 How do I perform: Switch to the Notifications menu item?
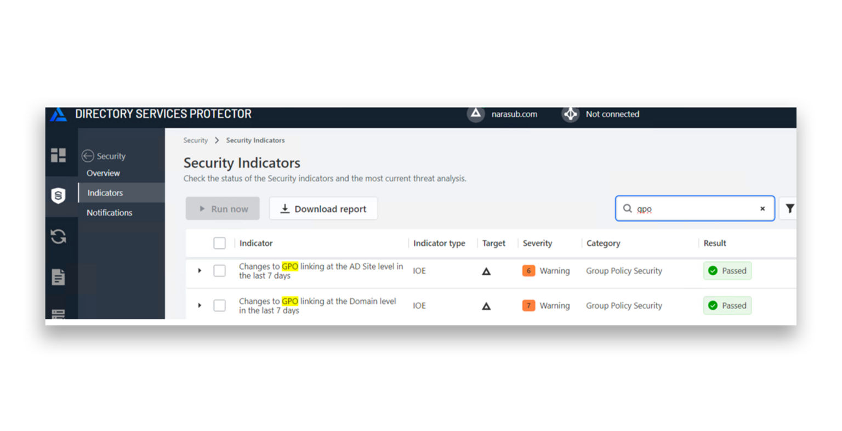[109, 213]
